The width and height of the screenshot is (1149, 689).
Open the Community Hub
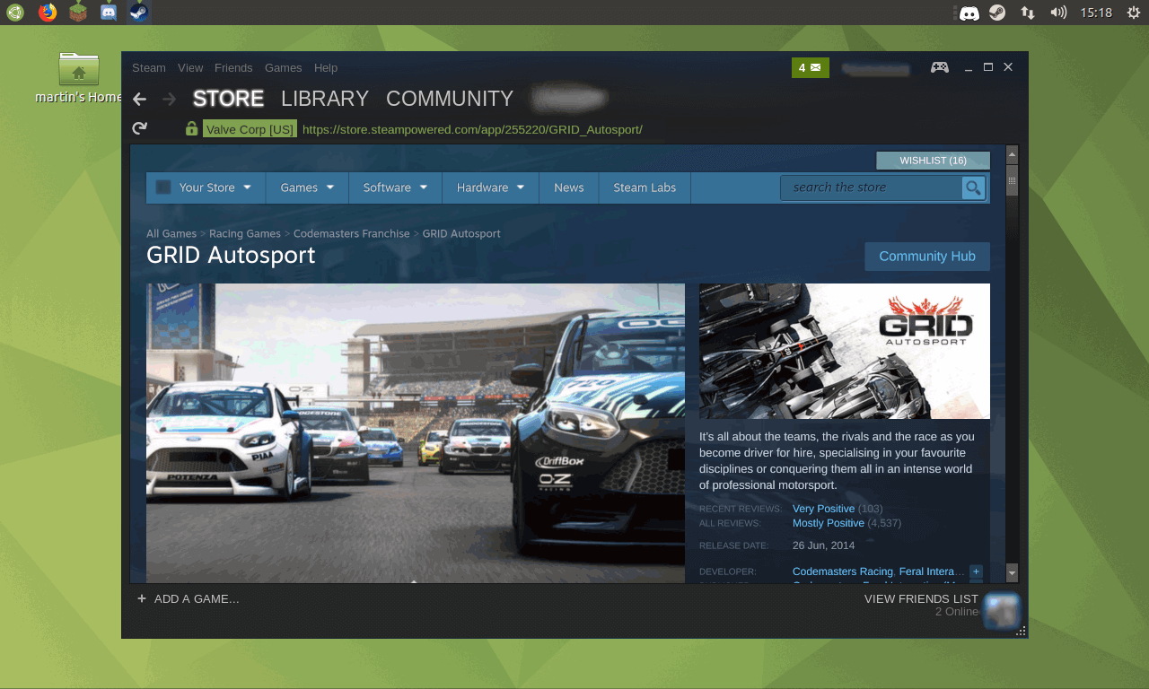coord(927,257)
